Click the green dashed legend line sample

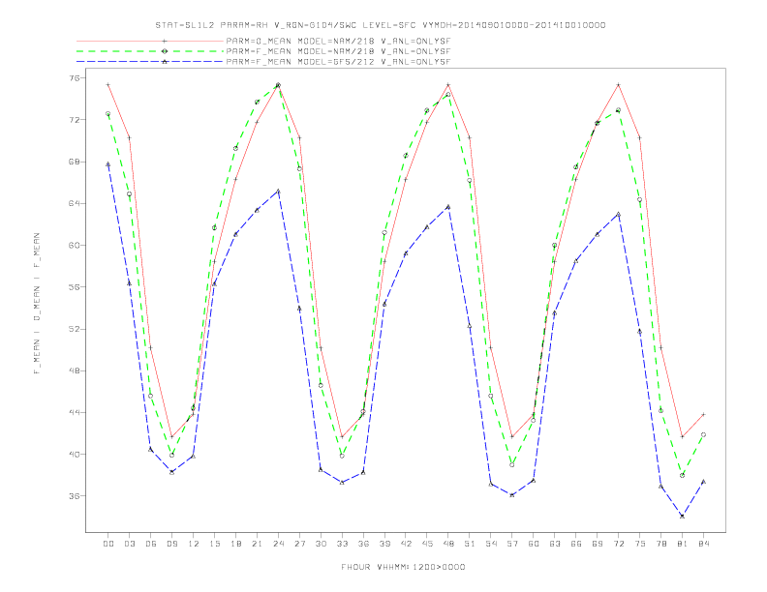click(150, 51)
